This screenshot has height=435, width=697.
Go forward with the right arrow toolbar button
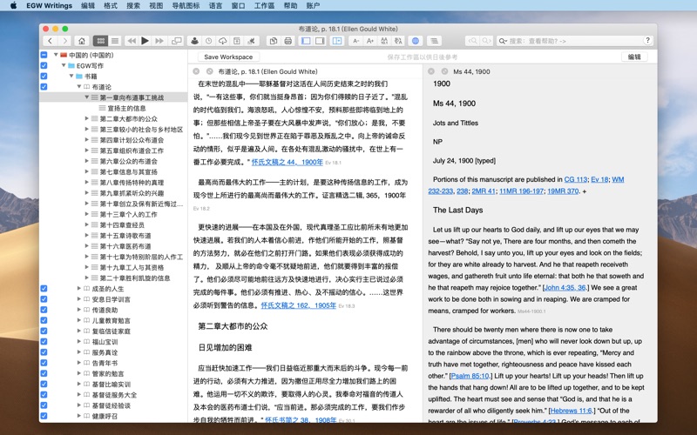[x=64, y=41]
